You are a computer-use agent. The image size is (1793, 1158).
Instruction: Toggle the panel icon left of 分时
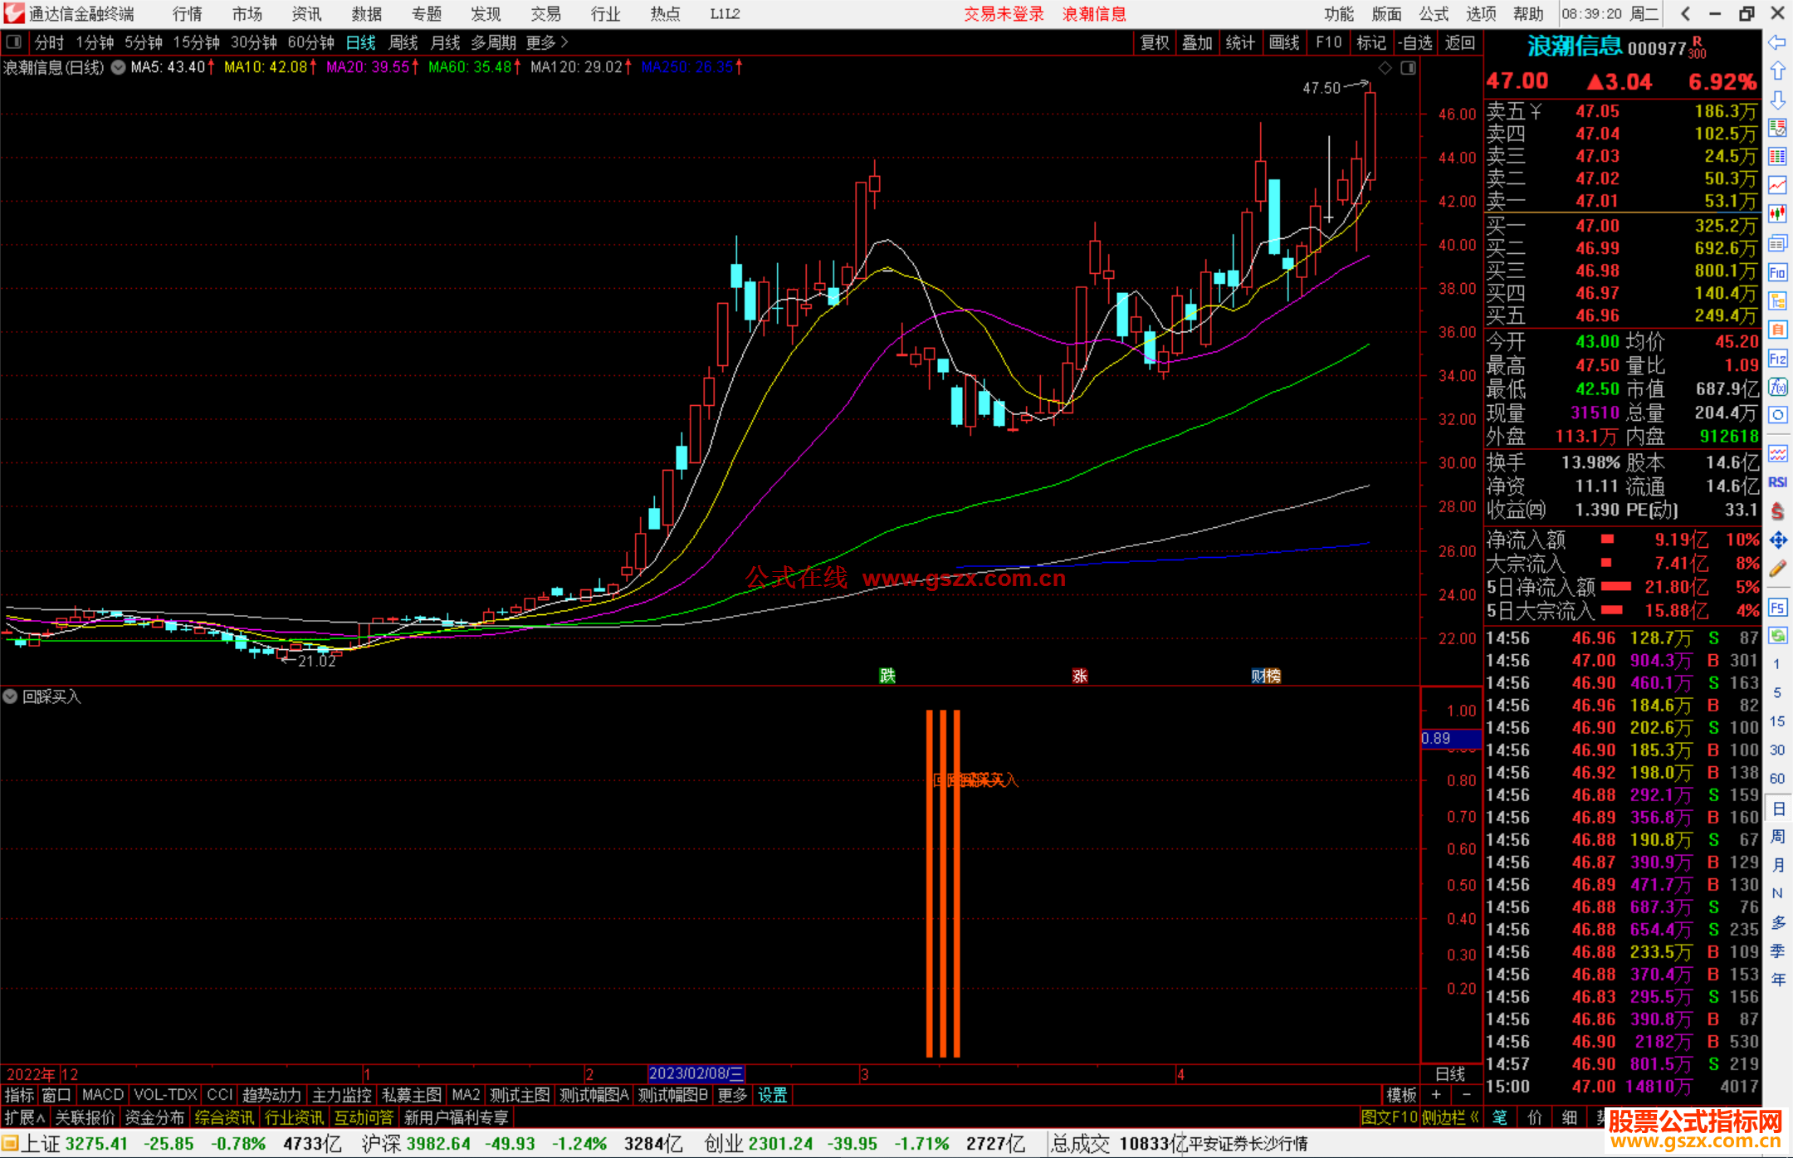[x=13, y=42]
